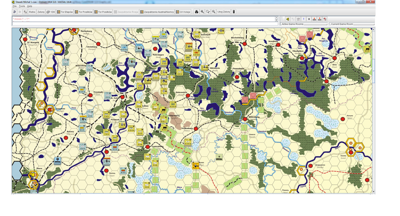
Task: Click the Passenheim town label
Action: coord(239,69)
